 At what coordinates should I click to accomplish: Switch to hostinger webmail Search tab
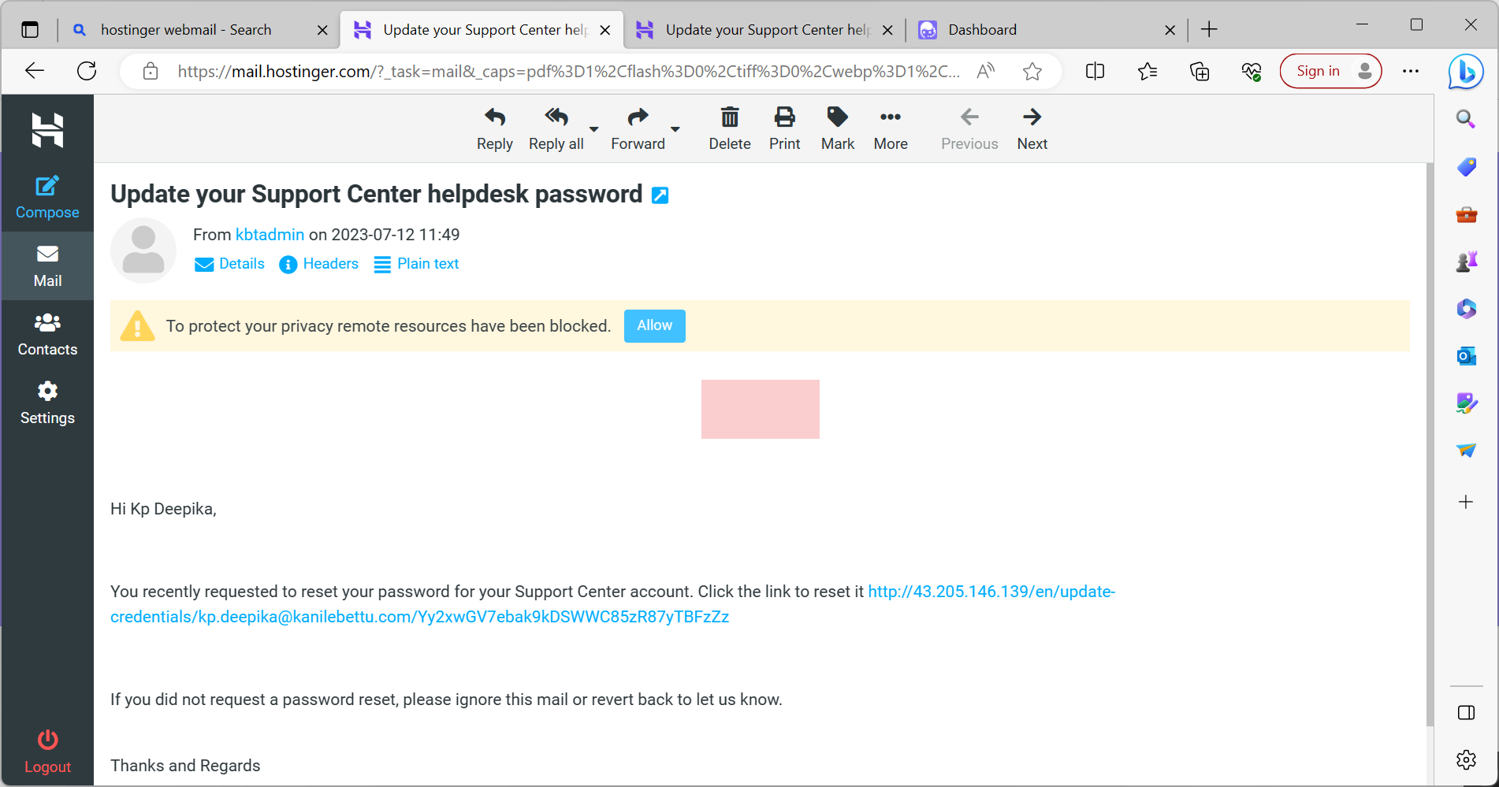(x=185, y=30)
